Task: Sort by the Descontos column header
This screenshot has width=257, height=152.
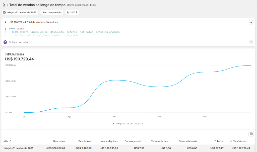Action: 59,141
